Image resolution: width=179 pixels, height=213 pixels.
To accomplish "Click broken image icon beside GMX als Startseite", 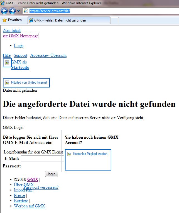I will point(7,63).
